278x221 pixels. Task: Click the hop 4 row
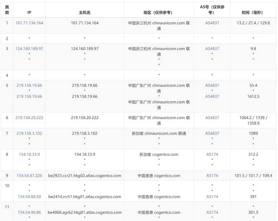click(x=139, y=75)
